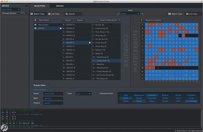Click row P column 1 matrix cell
Viewport: 203px width, 132px height.
[x=147, y=78]
